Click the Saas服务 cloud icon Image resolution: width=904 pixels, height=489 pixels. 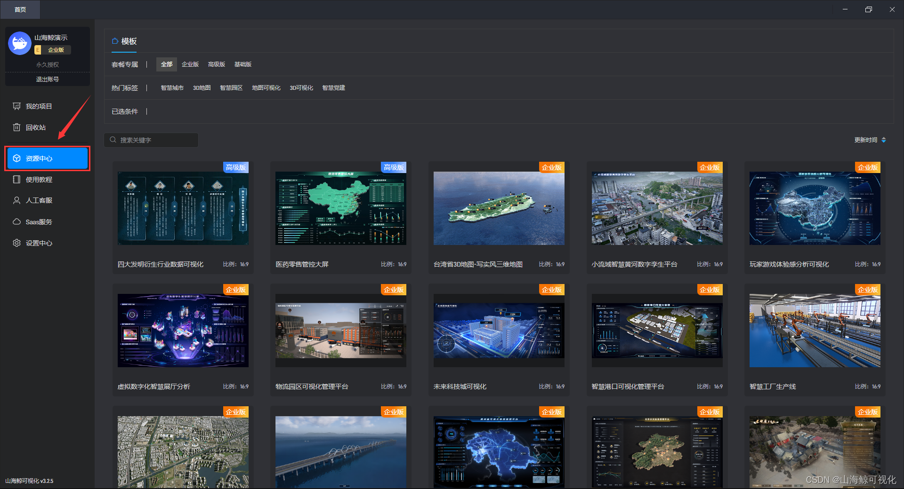16,221
